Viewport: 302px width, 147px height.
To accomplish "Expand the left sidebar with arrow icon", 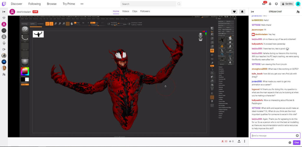I will tap(4, 12).
